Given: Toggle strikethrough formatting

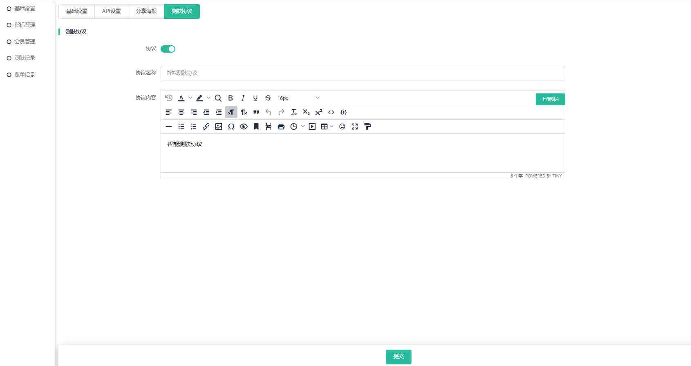Looking at the screenshot, I should (268, 98).
